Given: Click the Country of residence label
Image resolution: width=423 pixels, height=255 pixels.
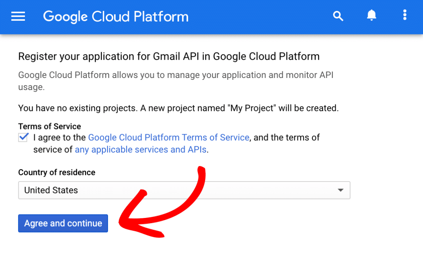Looking at the screenshot, I should coord(56,173).
